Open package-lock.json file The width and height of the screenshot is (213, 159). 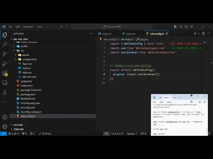pyautogui.click(x=31, y=90)
